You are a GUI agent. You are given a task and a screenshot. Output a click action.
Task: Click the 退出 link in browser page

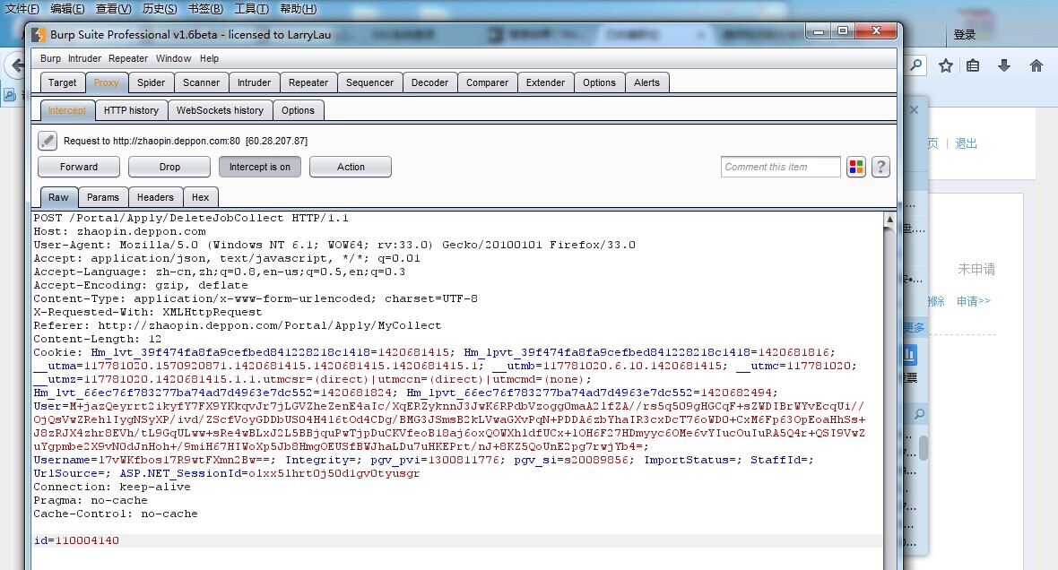[966, 143]
